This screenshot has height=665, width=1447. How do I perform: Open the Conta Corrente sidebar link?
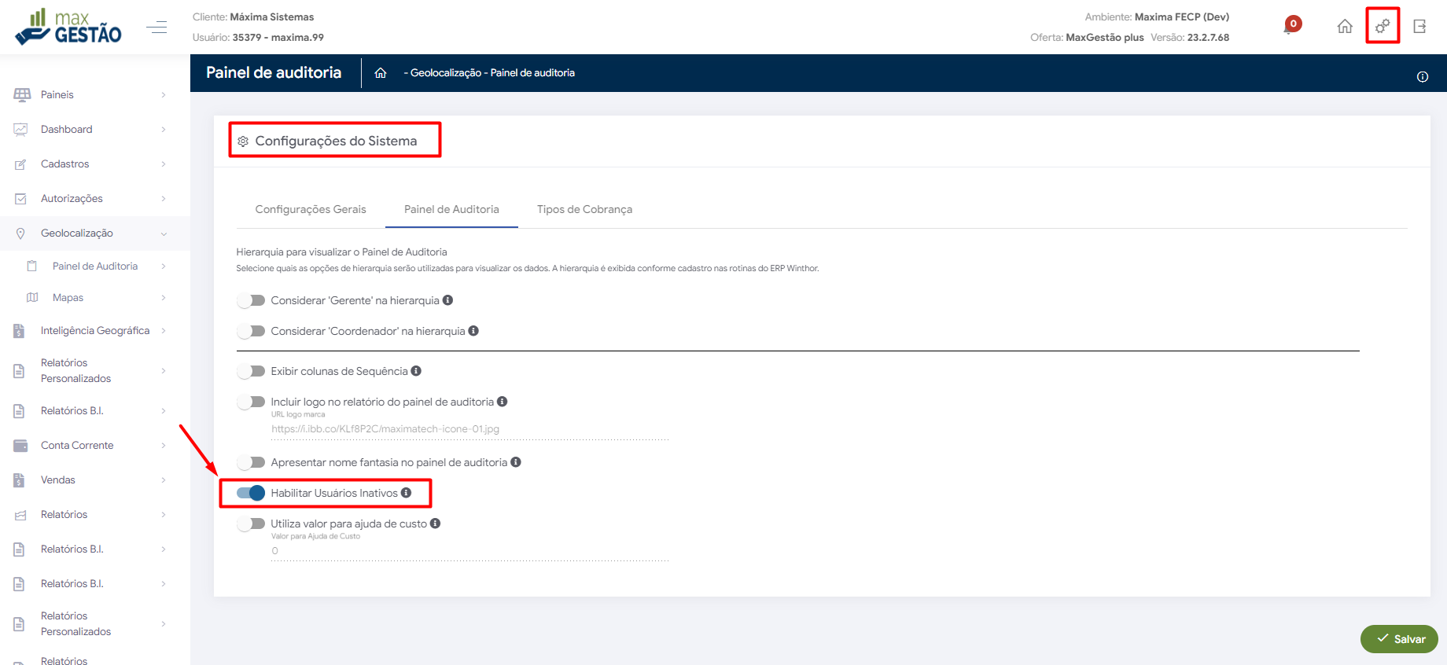77,446
